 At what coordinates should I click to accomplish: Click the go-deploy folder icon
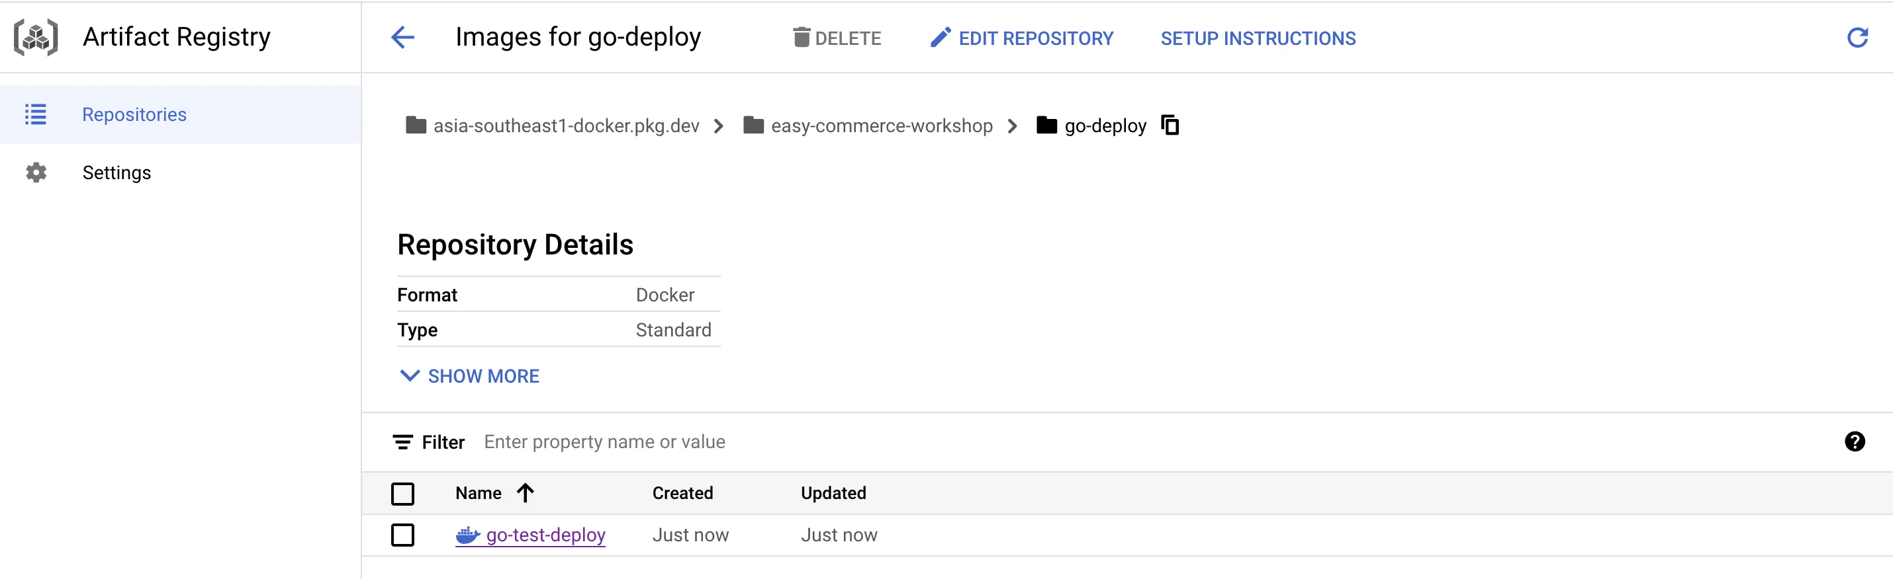pos(1046,126)
